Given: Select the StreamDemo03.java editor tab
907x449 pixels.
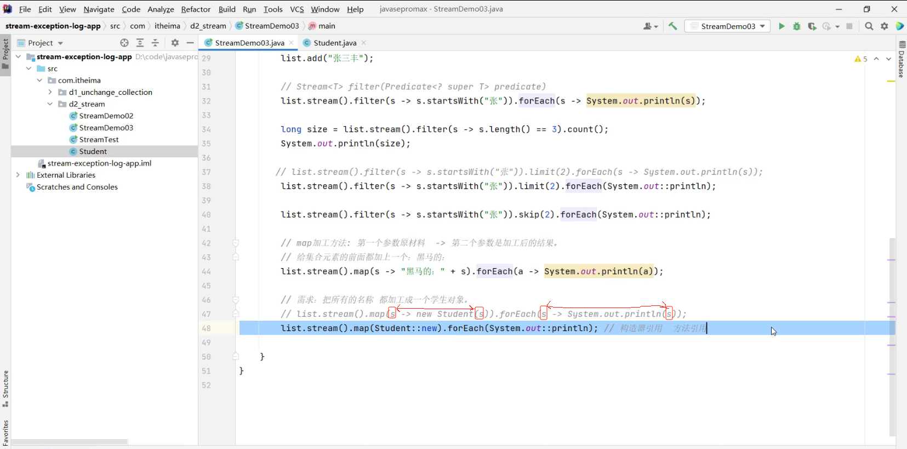Looking at the screenshot, I should pos(249,43).
